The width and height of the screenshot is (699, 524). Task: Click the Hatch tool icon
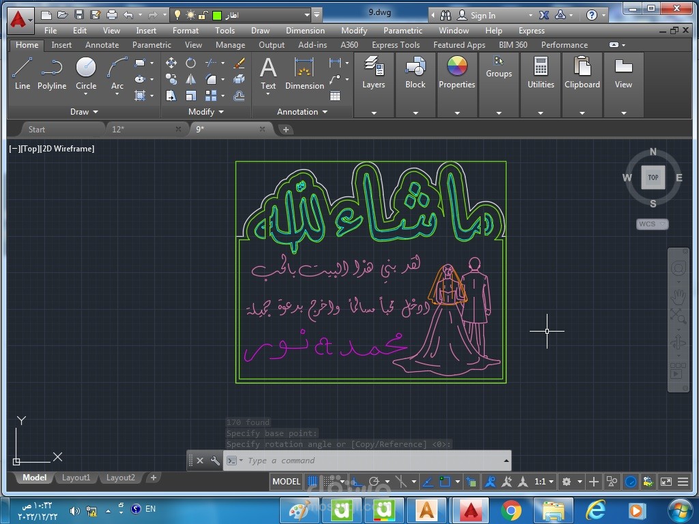(x=140, y=96)
